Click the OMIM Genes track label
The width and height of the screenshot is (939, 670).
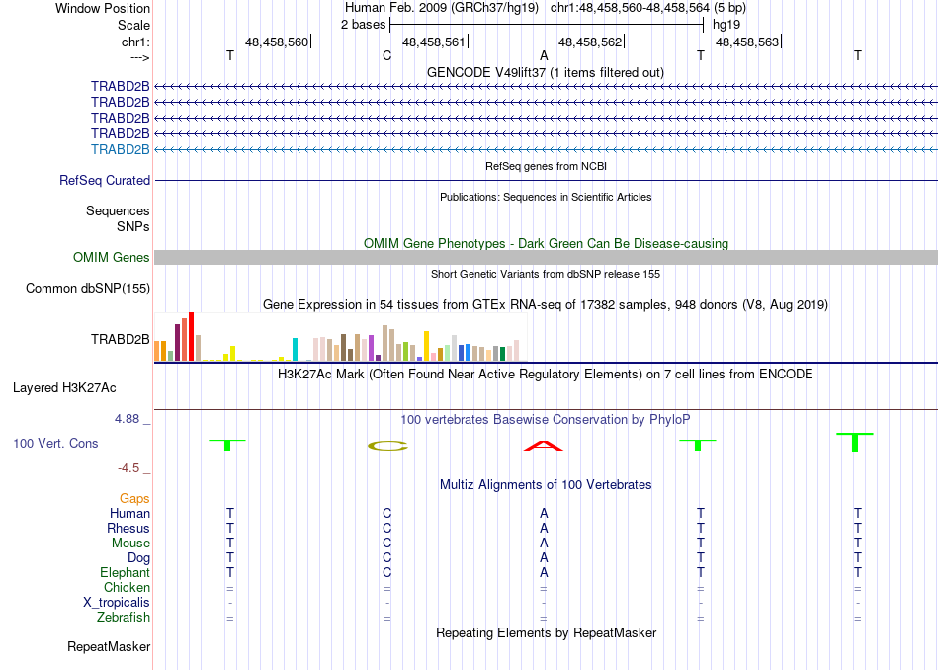(112, 258)
